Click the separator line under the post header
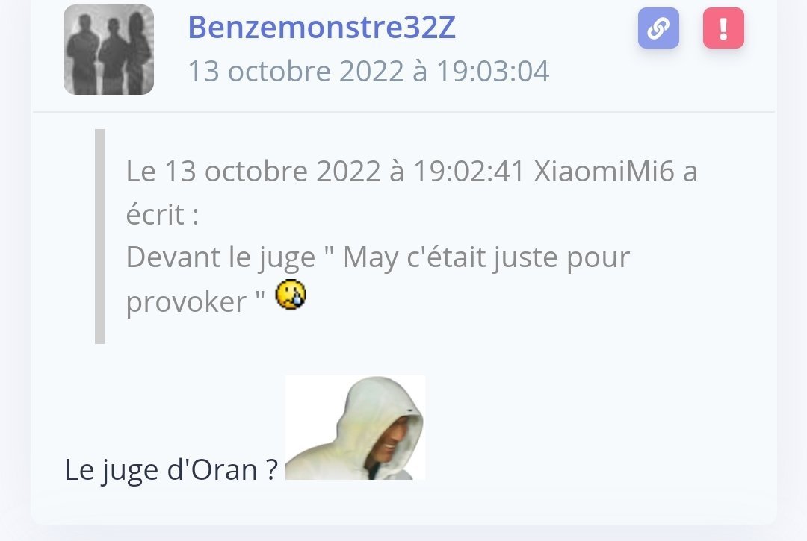Image resolution: width=807 pixels, height=541 pixels. pyautogui.click(x=403, y=111)
